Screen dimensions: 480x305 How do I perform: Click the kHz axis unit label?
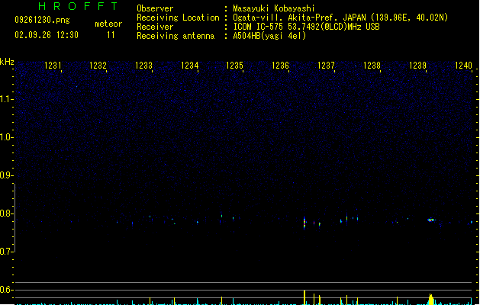click(7, 62)
